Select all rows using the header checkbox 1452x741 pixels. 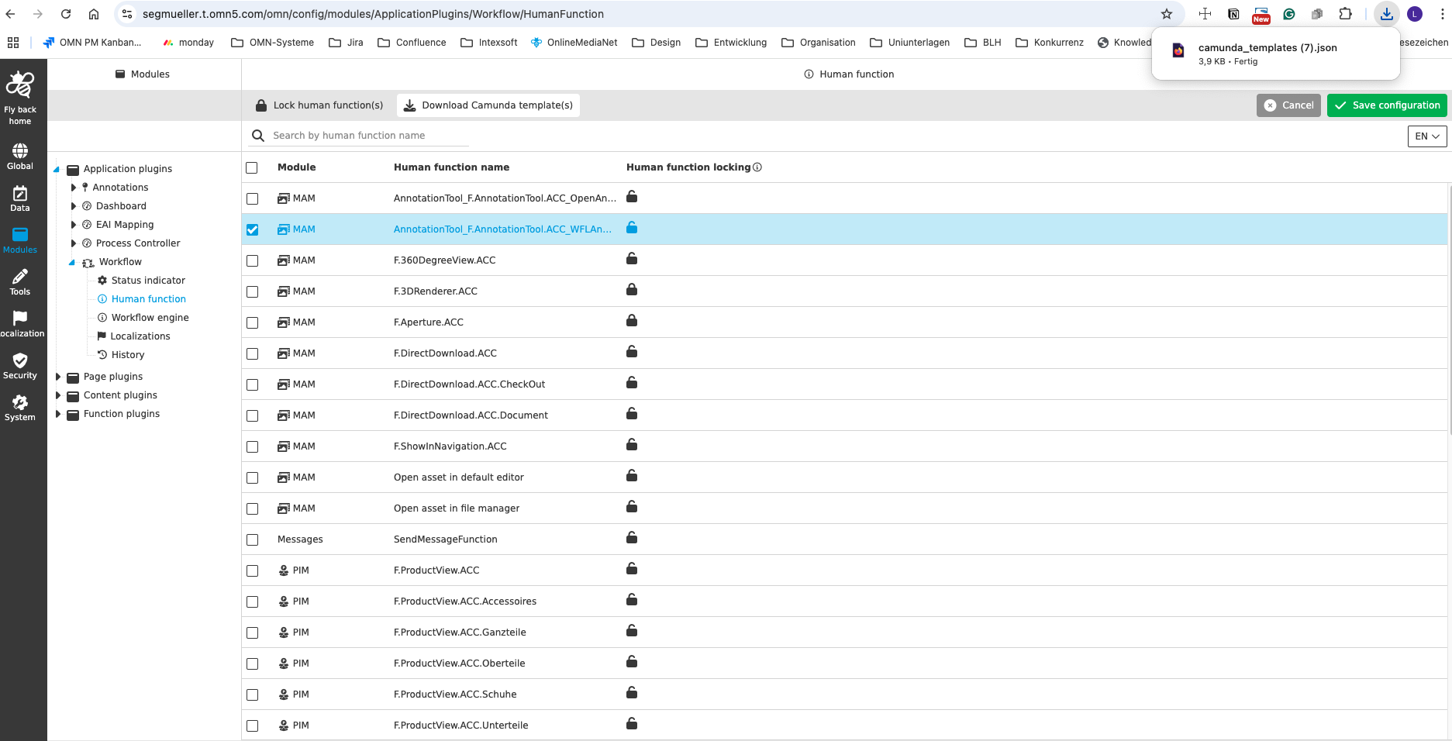pyautogui.click(x=252, y=167)
